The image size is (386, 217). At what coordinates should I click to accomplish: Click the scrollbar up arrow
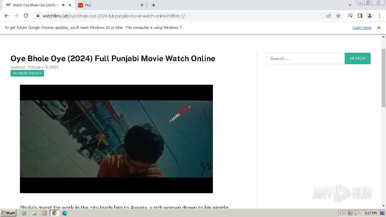pyautogui.click(x=384, y=37)
